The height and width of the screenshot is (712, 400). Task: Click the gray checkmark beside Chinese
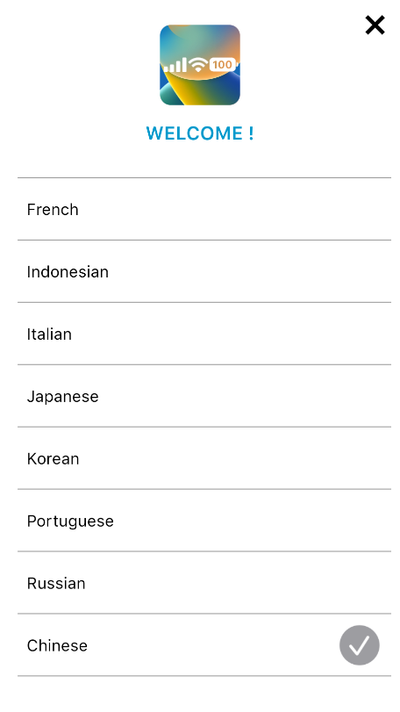(x=359, y=645)
